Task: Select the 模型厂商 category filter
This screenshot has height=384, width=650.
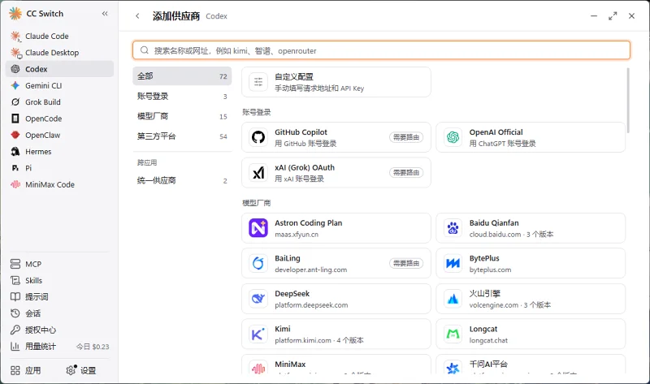Action: tap(182, 116)
